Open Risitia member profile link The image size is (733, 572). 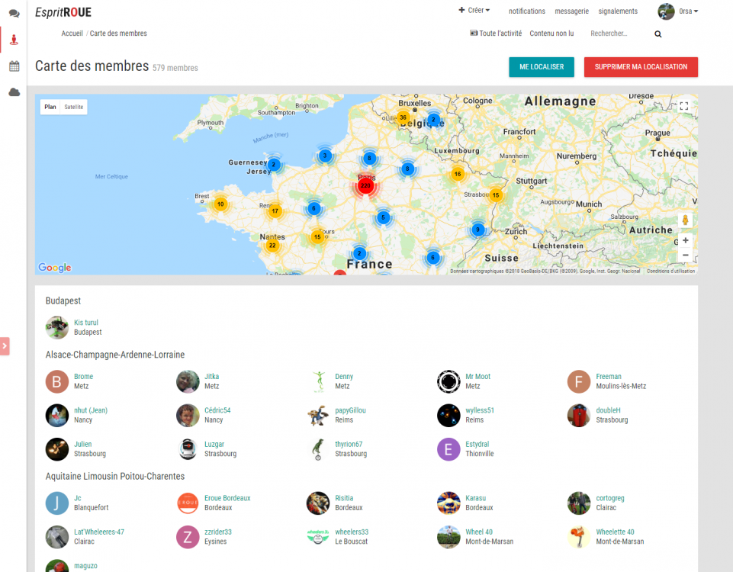pyautogui.click(x=344, y=498)
